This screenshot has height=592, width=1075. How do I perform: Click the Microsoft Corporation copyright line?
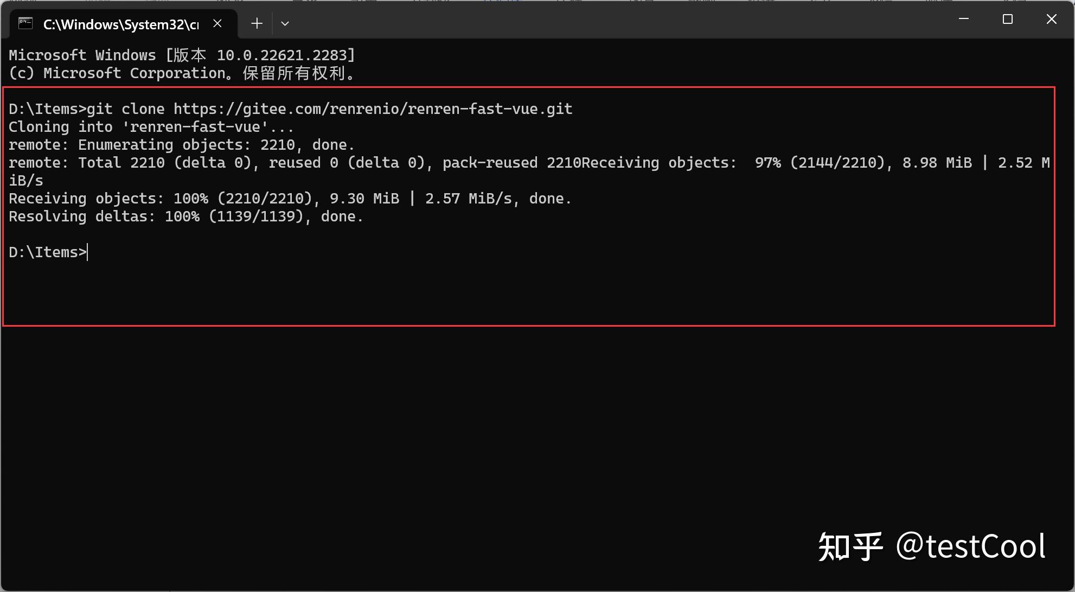(x=182, y=73)
